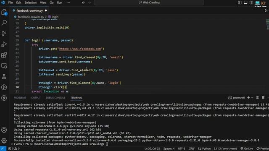The width and height of the screenshot is (269, 151).
Task: Open the File menu
Action: pyautogui.click(x=11, y=3)
